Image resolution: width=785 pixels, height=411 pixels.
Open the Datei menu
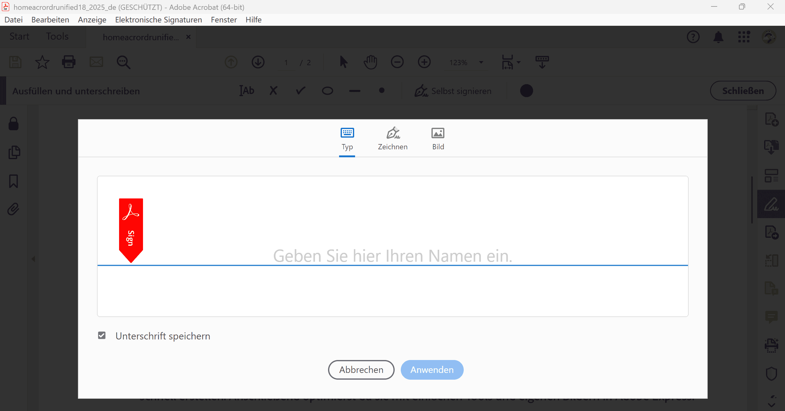[14, 20]
